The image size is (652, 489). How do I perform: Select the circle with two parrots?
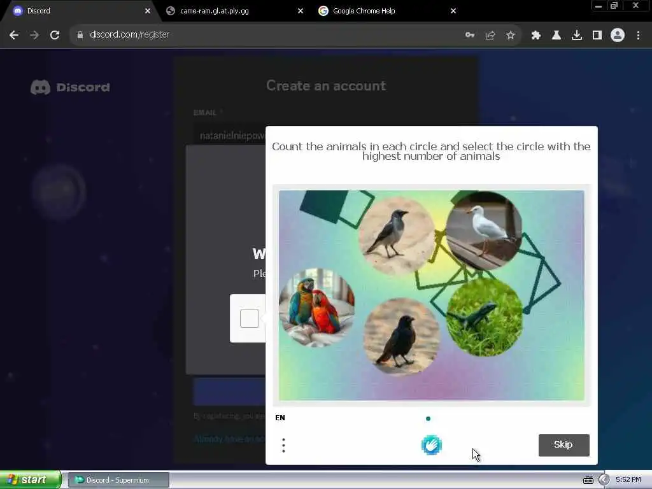coord(317,307)
